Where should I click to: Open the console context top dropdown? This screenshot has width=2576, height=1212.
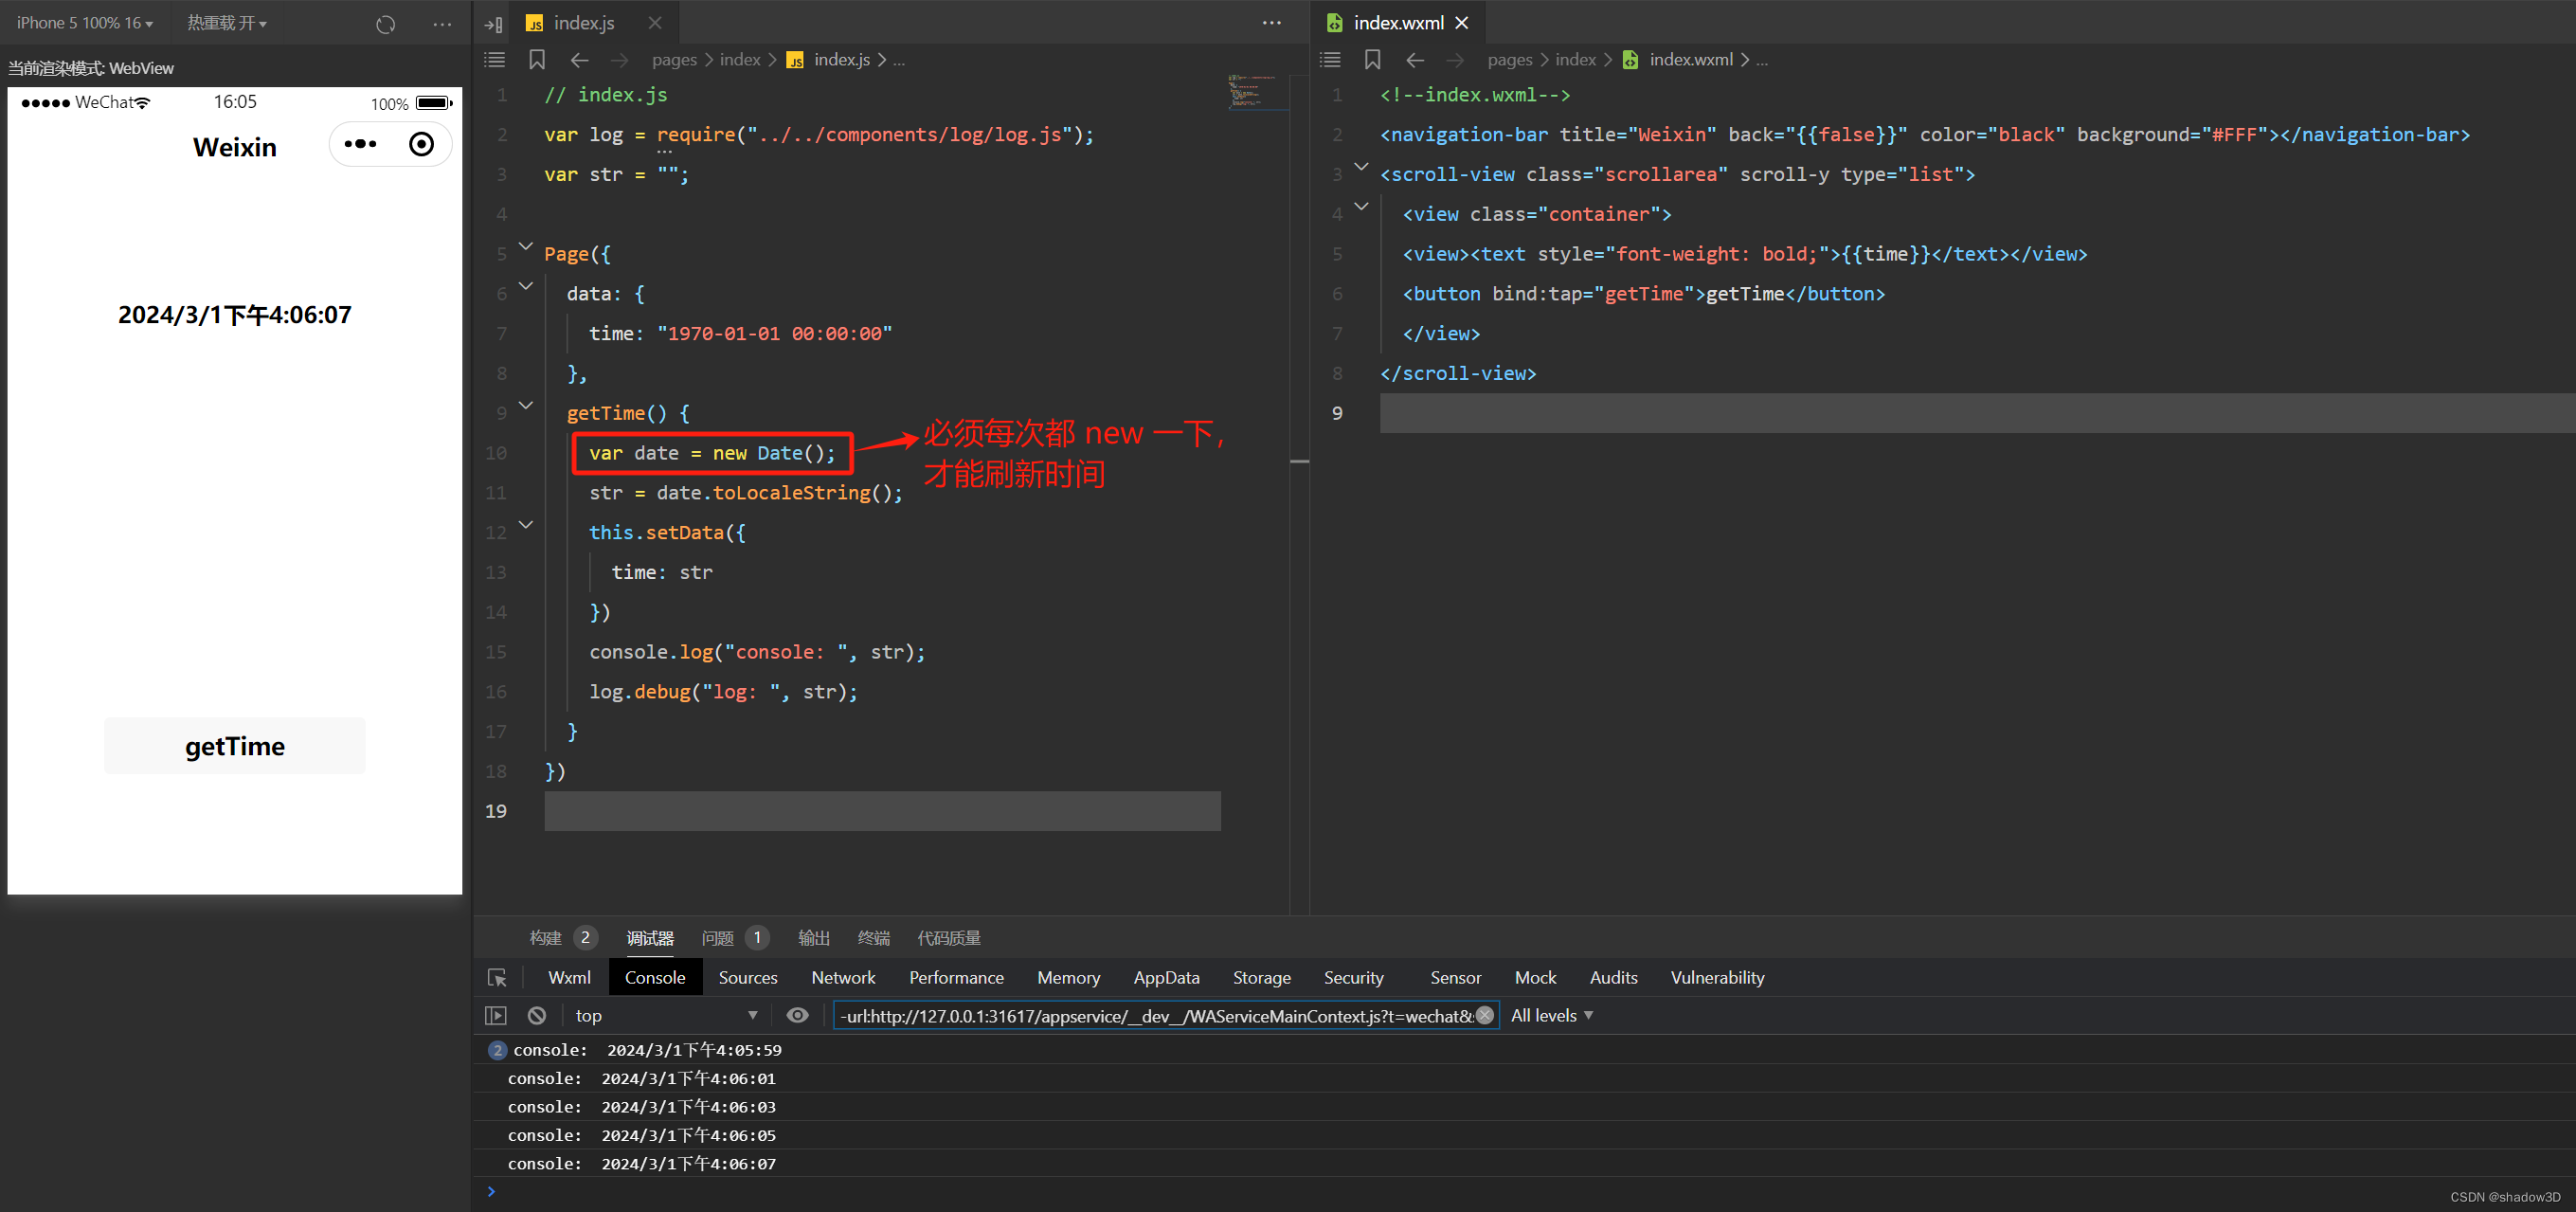666,1015
